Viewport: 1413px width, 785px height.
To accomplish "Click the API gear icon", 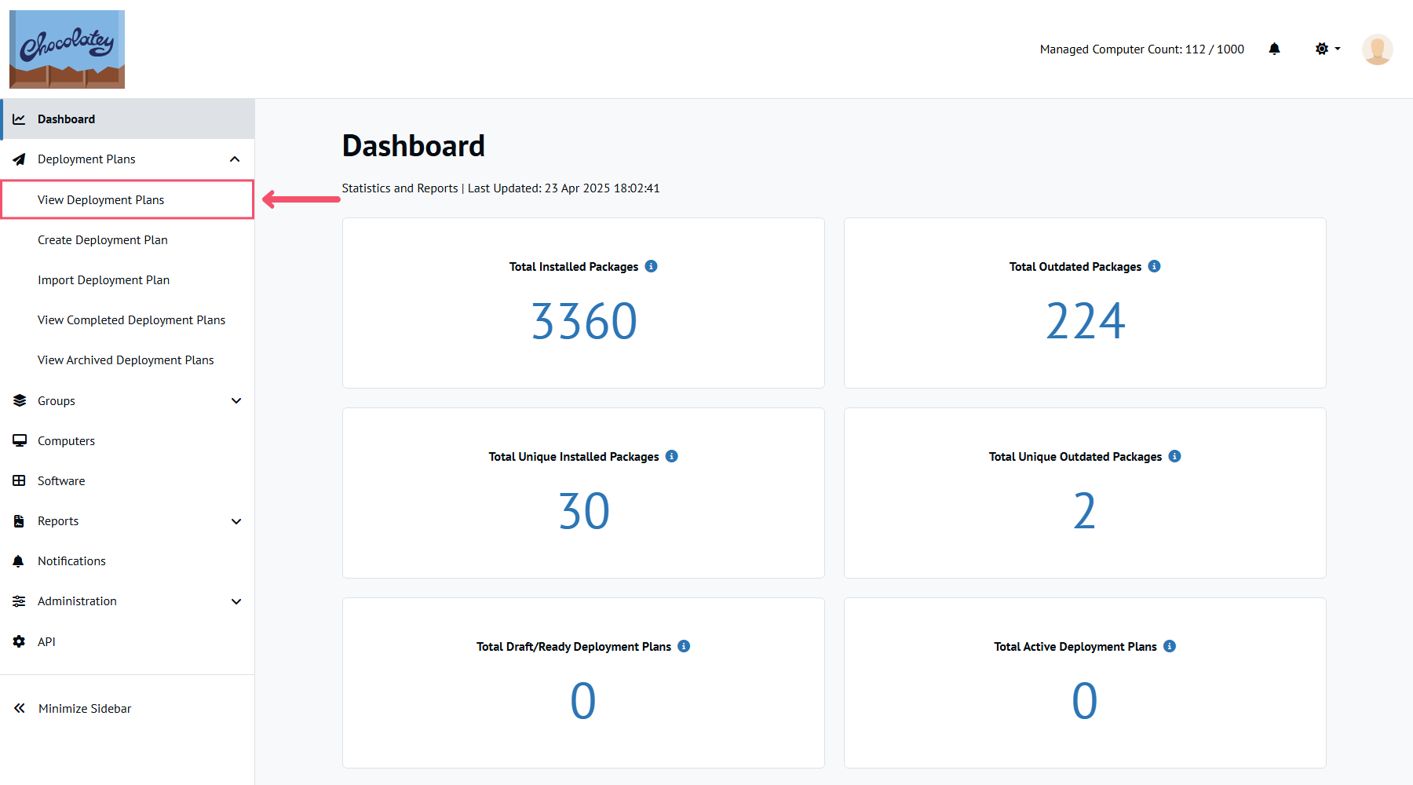I will pyautogui.click(x=19, y=641).
